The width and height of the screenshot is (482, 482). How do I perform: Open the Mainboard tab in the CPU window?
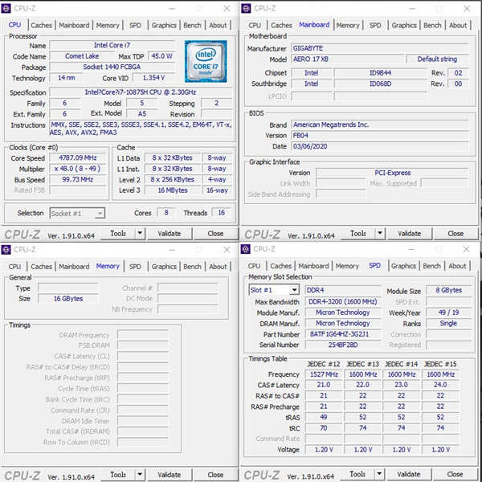coord(74,25)
